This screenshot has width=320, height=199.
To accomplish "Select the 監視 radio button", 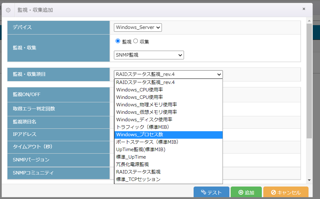I will [118, 41].
